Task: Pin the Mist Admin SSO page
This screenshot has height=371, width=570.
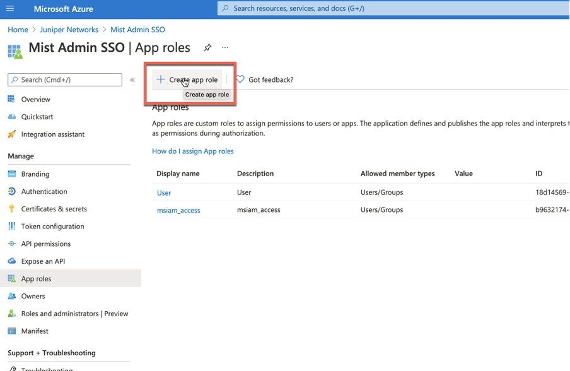Action: 207,47
